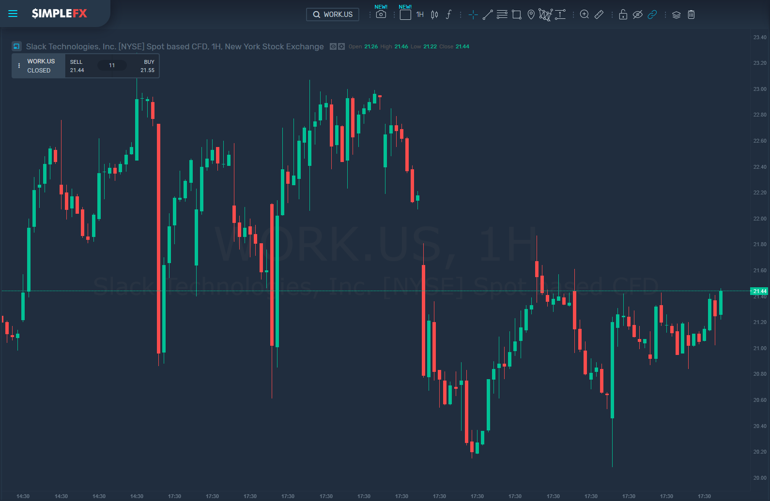Click the High 21.46 value
Viewport: 770px width, 501px height.
(401, 46)
